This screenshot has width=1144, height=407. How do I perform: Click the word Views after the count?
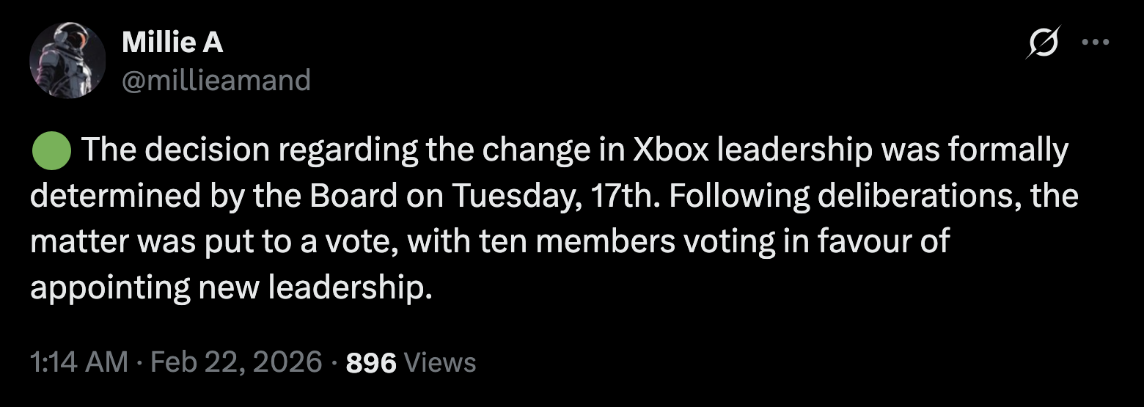(440, 362)
